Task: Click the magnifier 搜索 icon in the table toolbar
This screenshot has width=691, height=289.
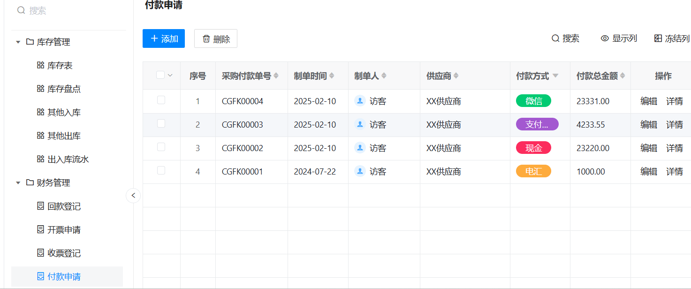Action: click(555, 38)
